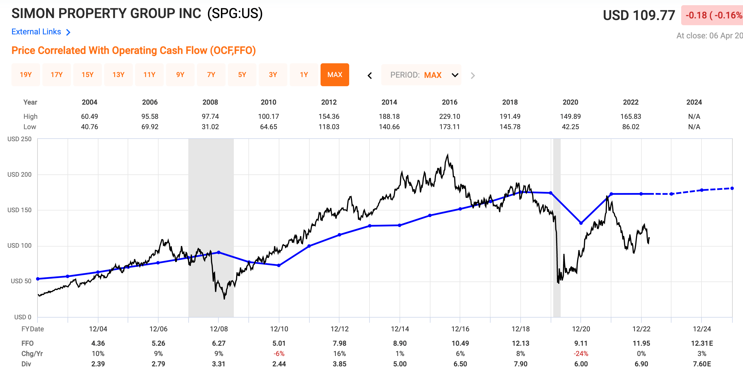
Task: Select the 19Y time range
Action: coord(26,75)
